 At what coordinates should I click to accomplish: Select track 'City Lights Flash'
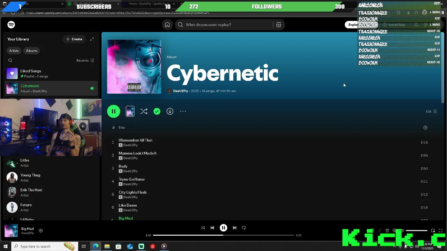[x=132, y=192]
